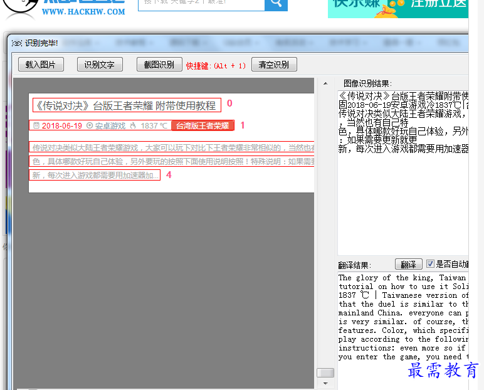Click into the website search field
The width and height of the screenshot is (484, 390).
click(x=201, y=4)
